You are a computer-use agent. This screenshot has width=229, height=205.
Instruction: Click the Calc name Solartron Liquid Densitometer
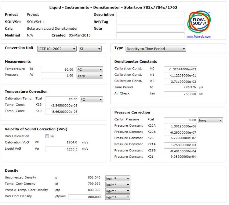[x=52, y=28]
